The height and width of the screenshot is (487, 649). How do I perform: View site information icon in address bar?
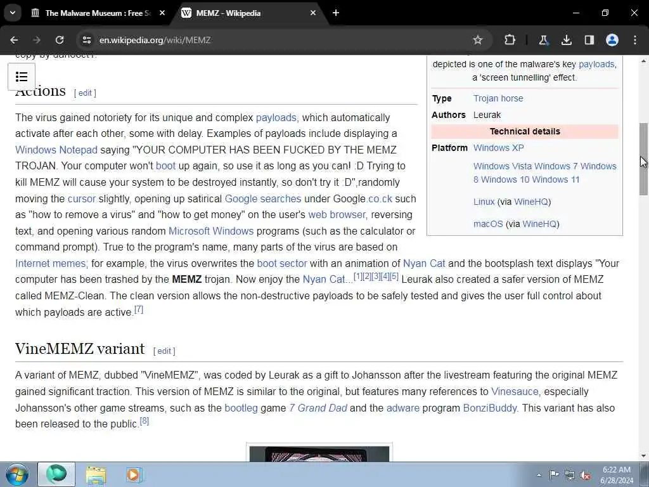86,40
